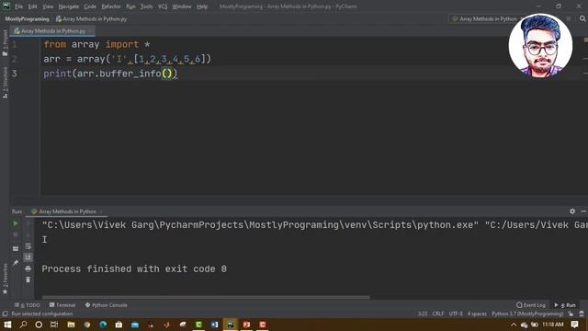Click line 1 'from array import *' code
Screen dimensions: 588x331
pos(96,44)
